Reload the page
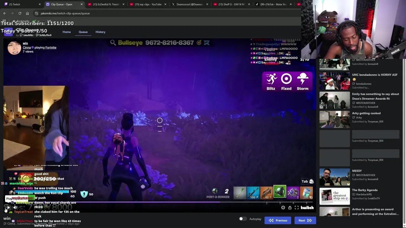Viewport: 406px width, 228px height. (20, 13)
